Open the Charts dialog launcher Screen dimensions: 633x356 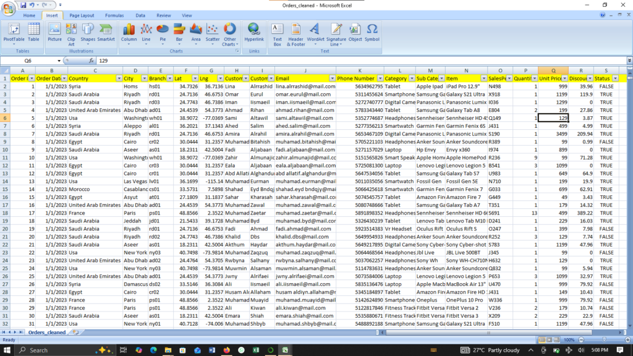[x=237, y=51]
